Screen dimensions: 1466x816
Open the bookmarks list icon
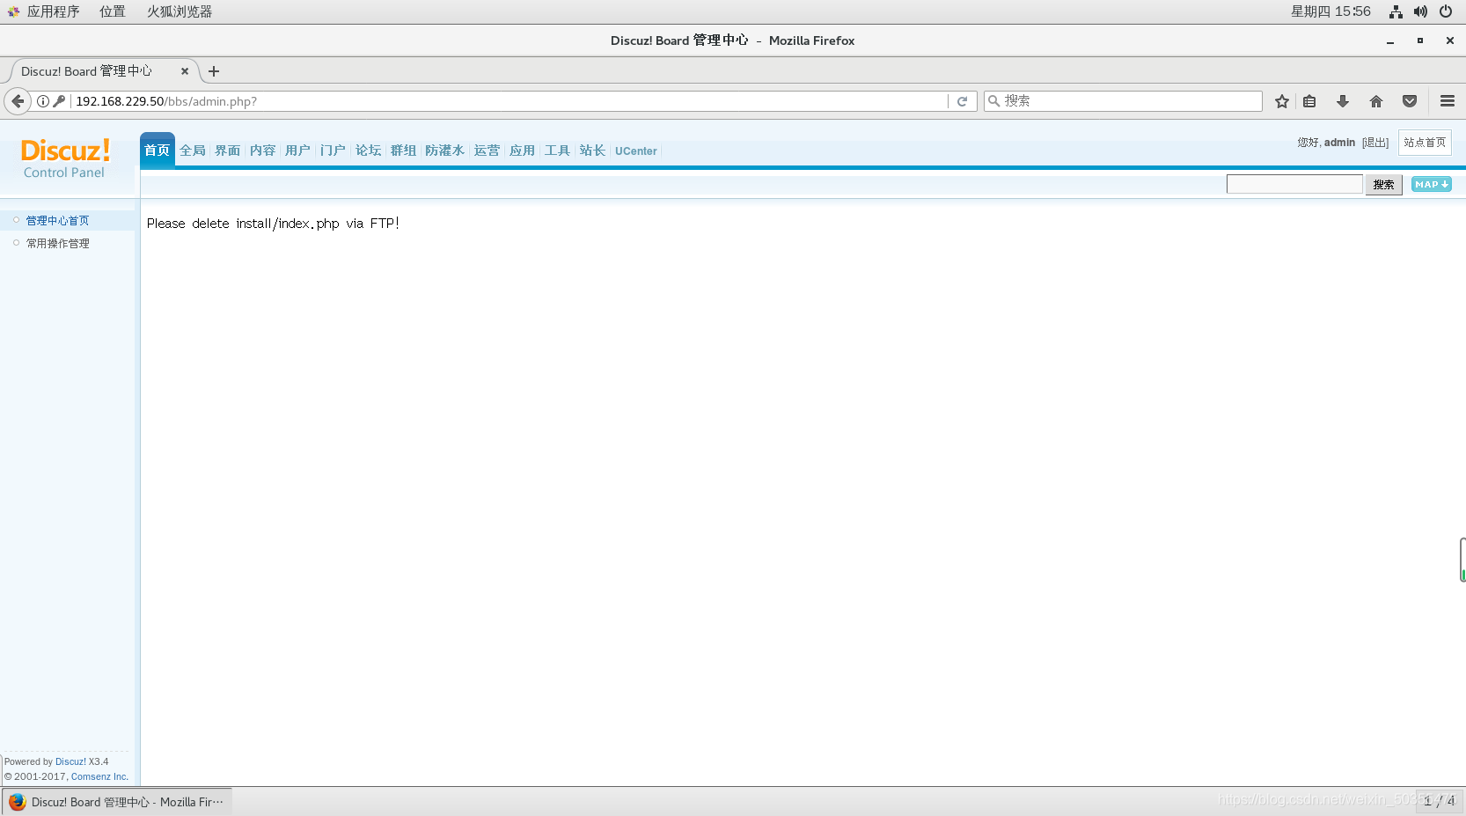pos(1309,101)
